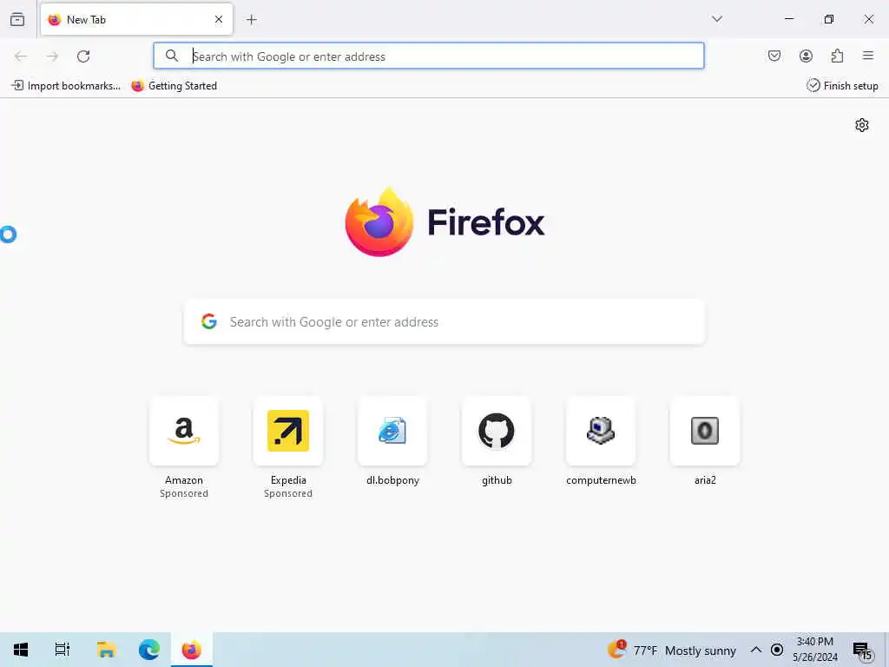Open the Firefox account icon
This screenshot has height=667, width=889.
[806, 56]
